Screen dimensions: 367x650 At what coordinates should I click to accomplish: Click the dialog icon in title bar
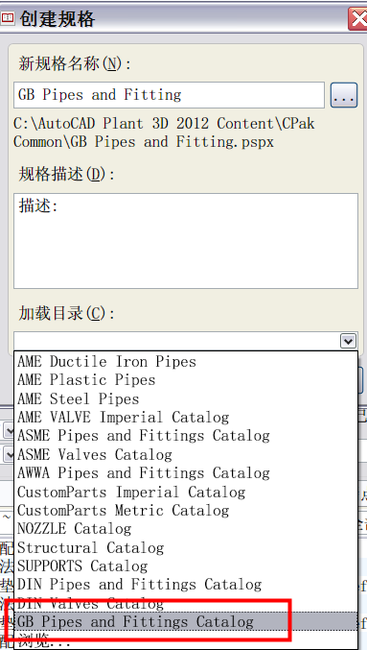pos(8,18)
